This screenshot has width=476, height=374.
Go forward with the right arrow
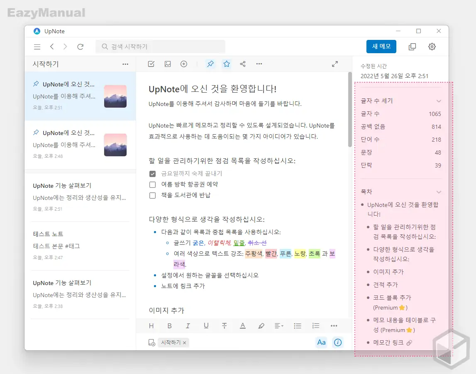click(65, 47)
